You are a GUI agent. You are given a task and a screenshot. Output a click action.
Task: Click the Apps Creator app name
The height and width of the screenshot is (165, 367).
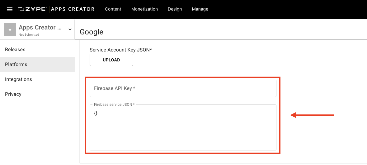(x=40, y=28)
